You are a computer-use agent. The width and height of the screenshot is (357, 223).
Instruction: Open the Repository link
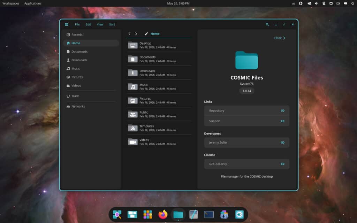click(246, 110)
